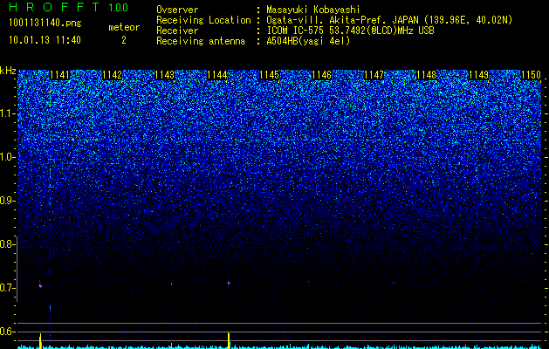
Task: Click the 1146 time marker
Action: tap(322, 75)
